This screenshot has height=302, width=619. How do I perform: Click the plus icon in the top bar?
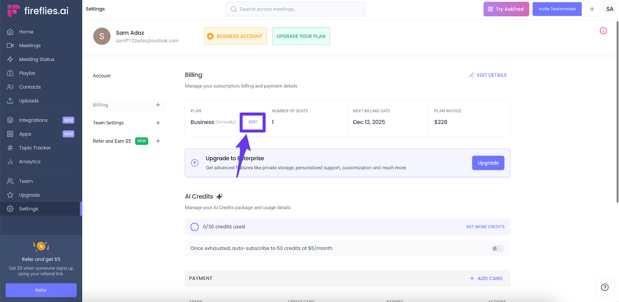[x=592, y=9]
